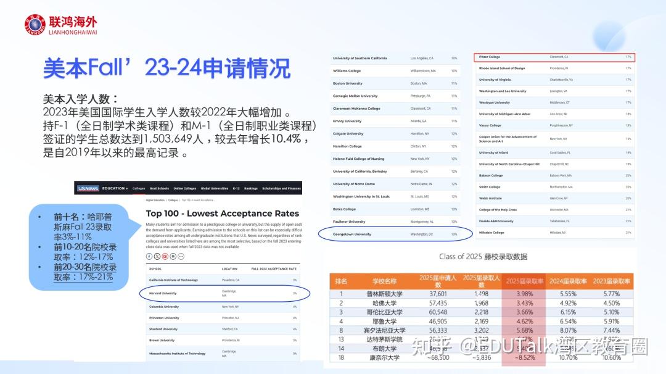Open Massachusetts Institute of Technology link
Screen dimensions: 666x374
click(x=177, y=354)
